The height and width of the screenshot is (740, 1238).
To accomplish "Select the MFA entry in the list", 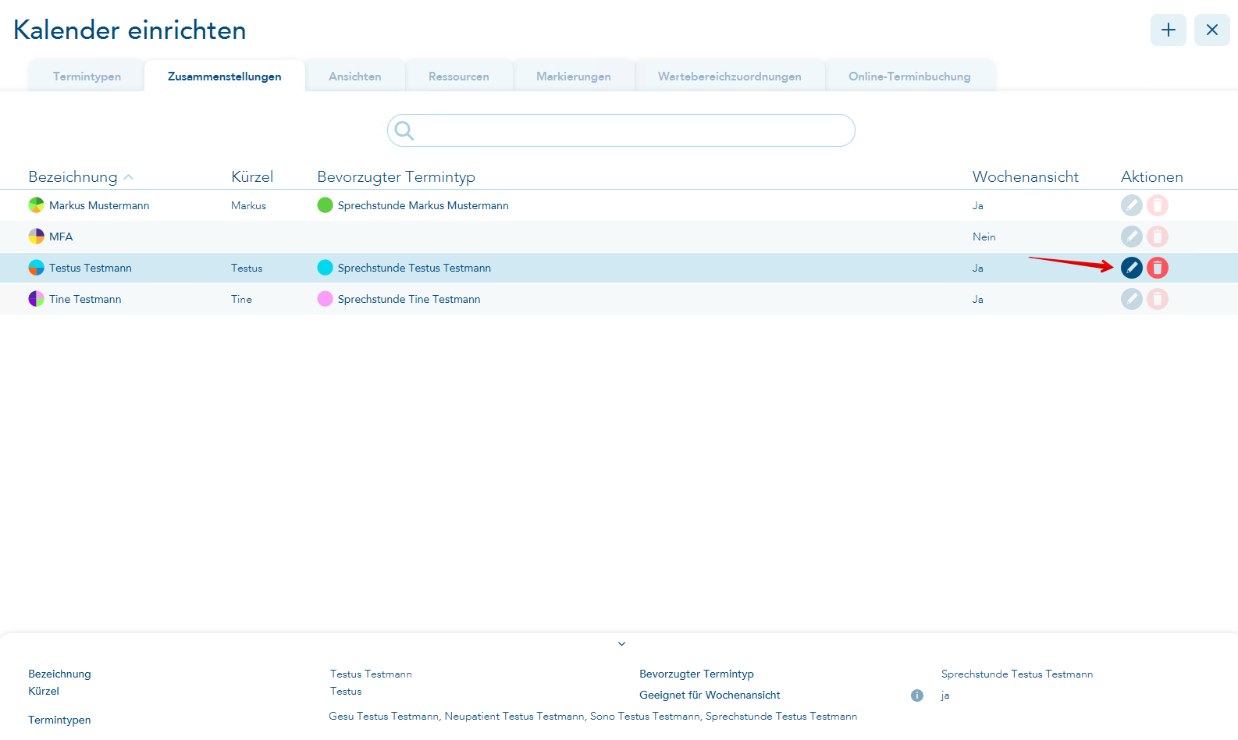I will [61, 237].
